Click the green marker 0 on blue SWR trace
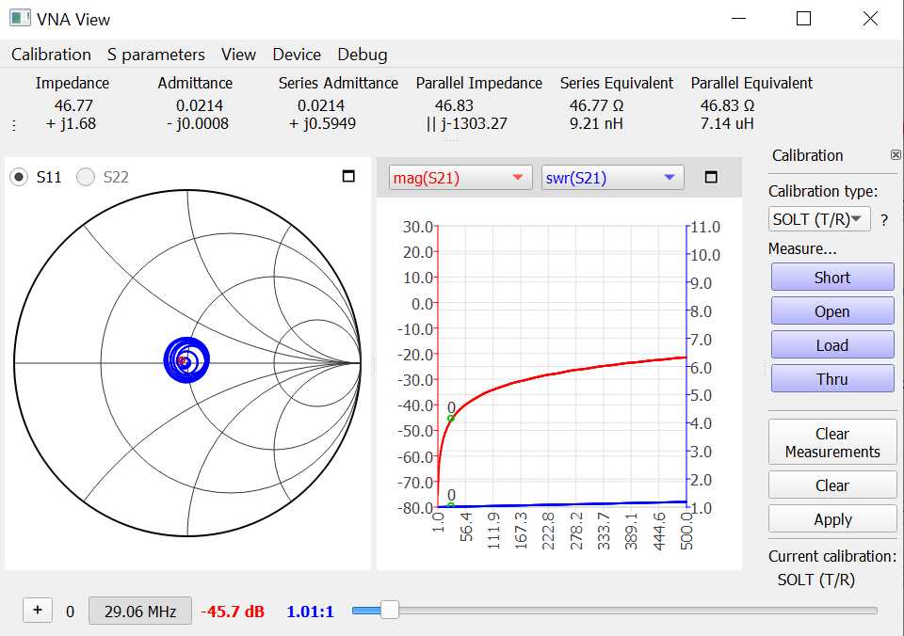 tap(451, 505)
